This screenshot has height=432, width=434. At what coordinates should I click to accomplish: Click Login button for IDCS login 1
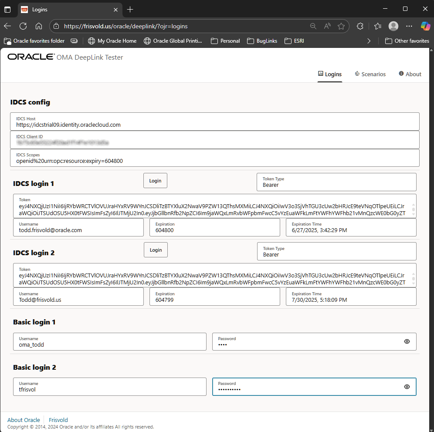155,181
